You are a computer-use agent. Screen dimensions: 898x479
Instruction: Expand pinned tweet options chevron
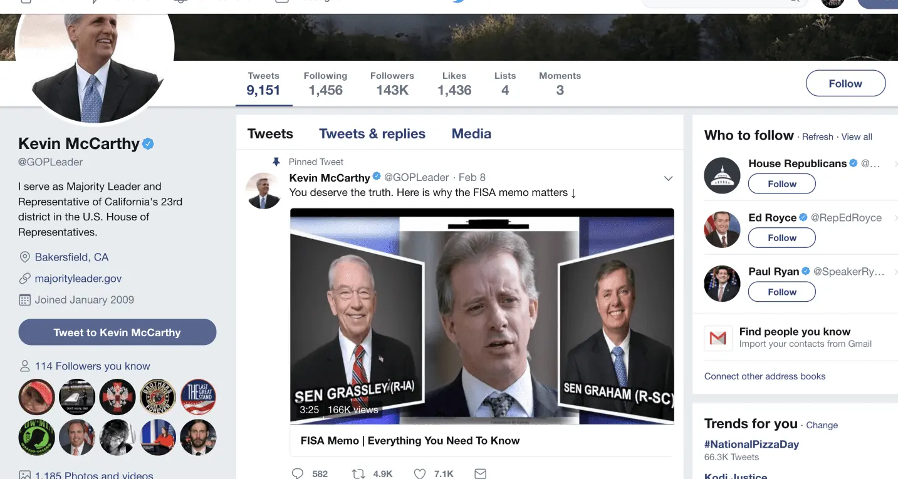pos(668,178)
